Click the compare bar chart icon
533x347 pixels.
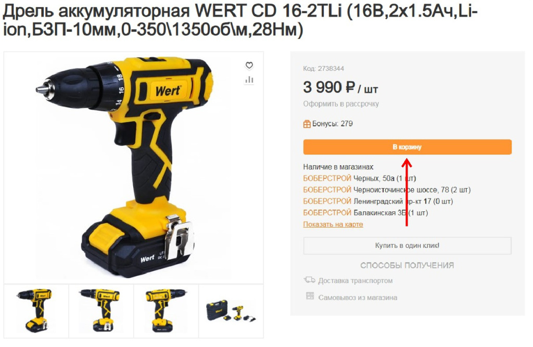[249, 79]
